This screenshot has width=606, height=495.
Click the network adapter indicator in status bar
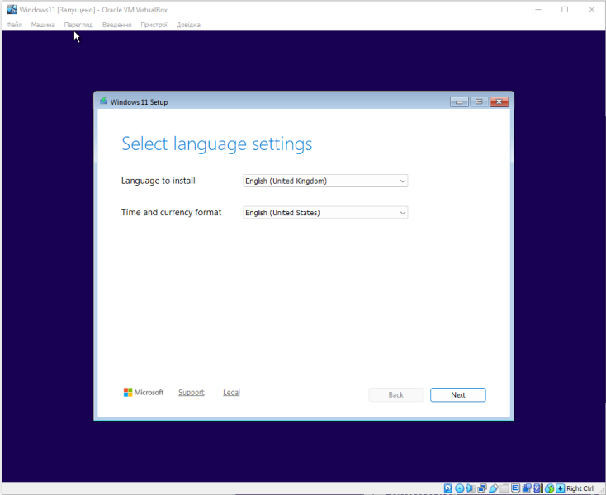pyautogui.click(x=482, y=488)
